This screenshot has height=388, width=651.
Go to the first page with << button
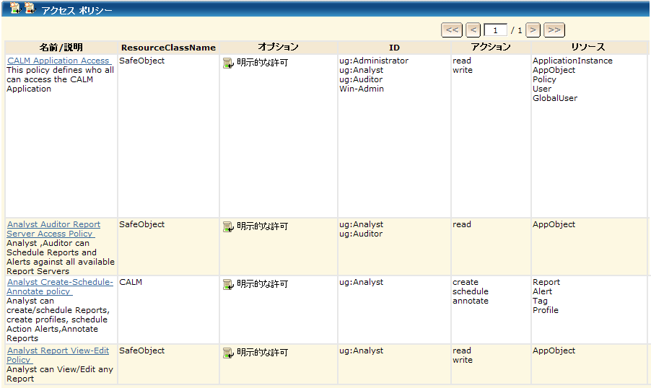452,30
